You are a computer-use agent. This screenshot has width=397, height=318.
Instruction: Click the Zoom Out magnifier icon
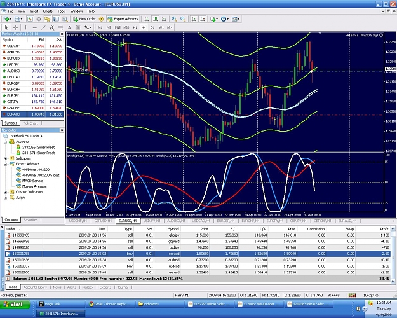(183, 19)
